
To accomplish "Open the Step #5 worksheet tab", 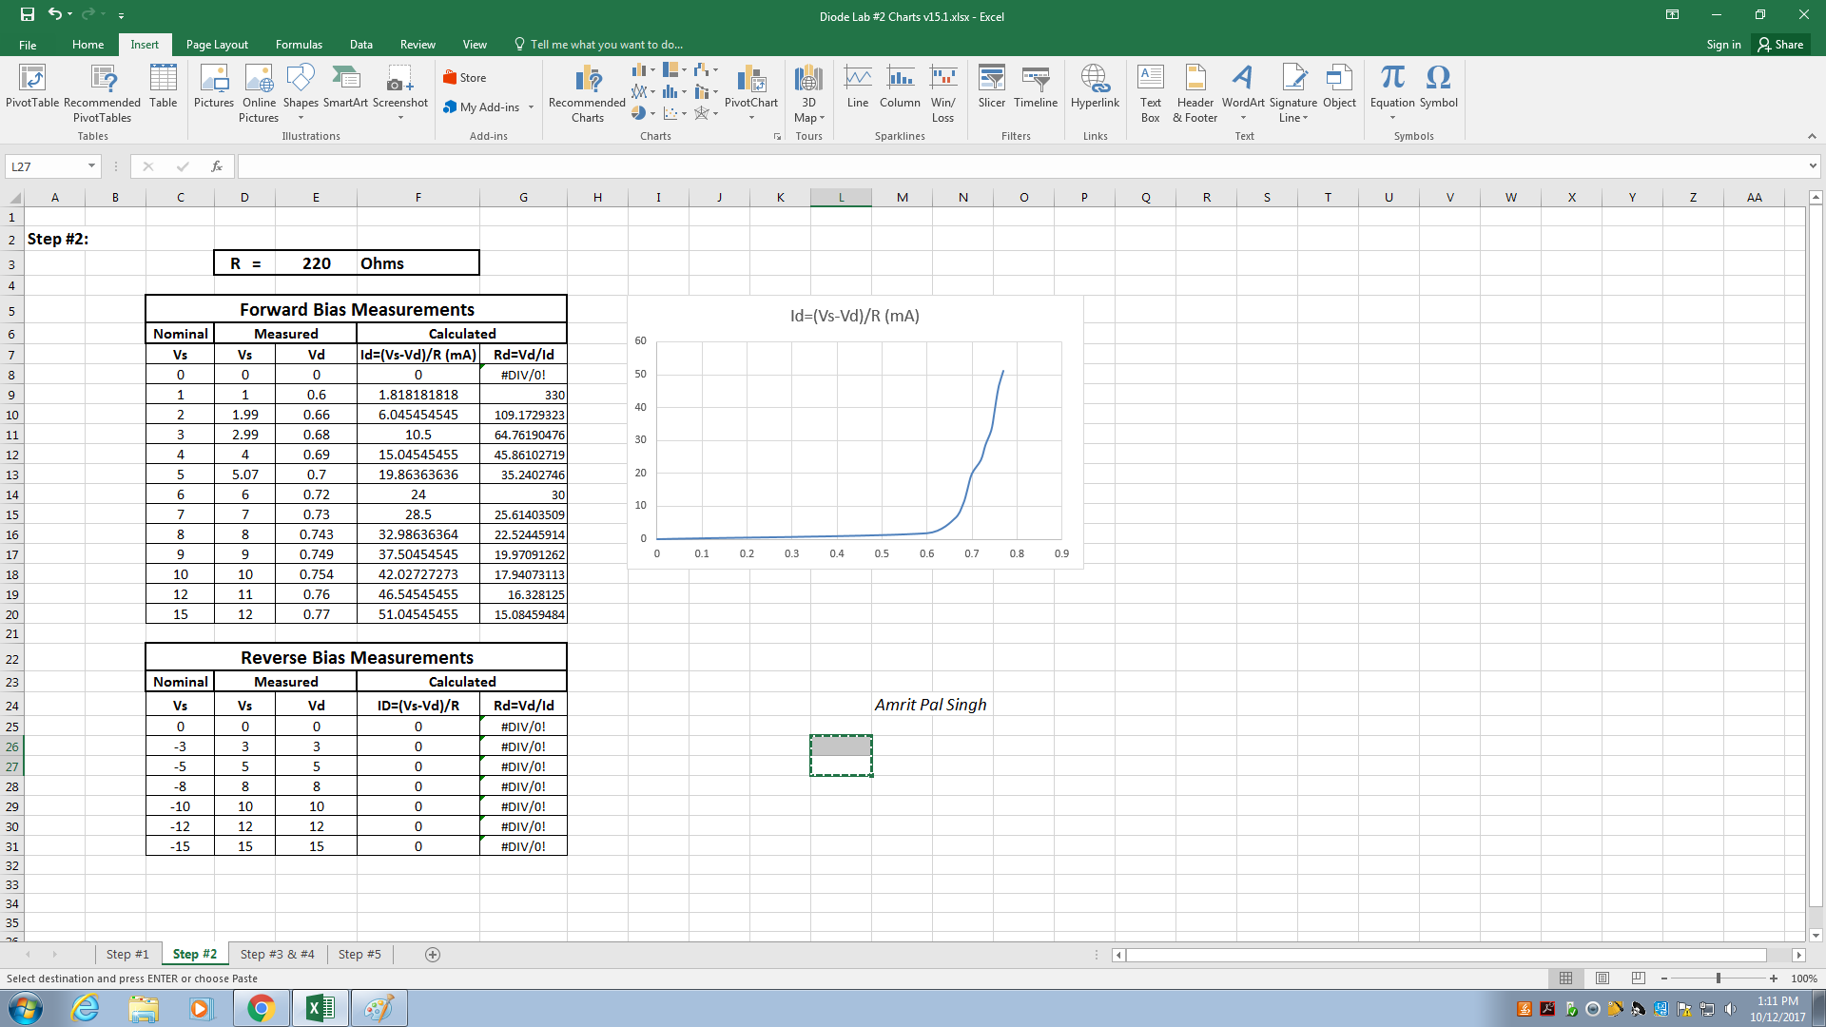I will click(359, 955).
